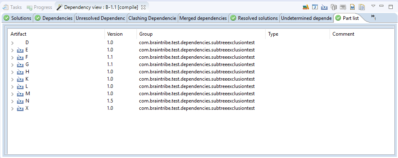Open the Resolved solutions tab
The height and width of the screenshot is (158, 398).
254,18
